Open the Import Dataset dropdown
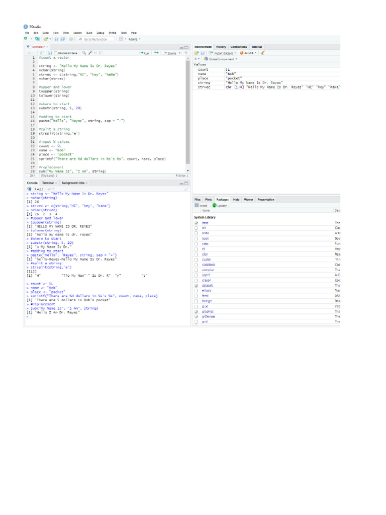Image resolution: width=386 pixels, height=515 pixels. (223, 53)
